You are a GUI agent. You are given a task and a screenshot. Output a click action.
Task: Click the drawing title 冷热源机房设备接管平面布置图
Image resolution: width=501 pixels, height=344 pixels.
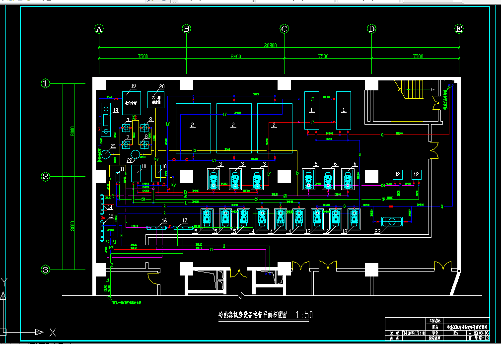point(252,315)
